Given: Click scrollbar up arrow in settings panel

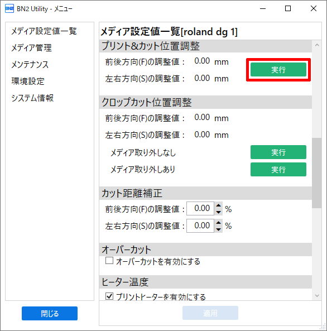Looking at the screenshot, I should point(317,45).
